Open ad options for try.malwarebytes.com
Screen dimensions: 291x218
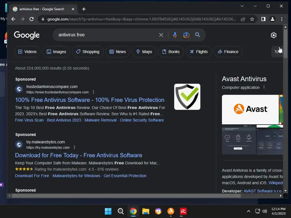[x=74, y=148]
